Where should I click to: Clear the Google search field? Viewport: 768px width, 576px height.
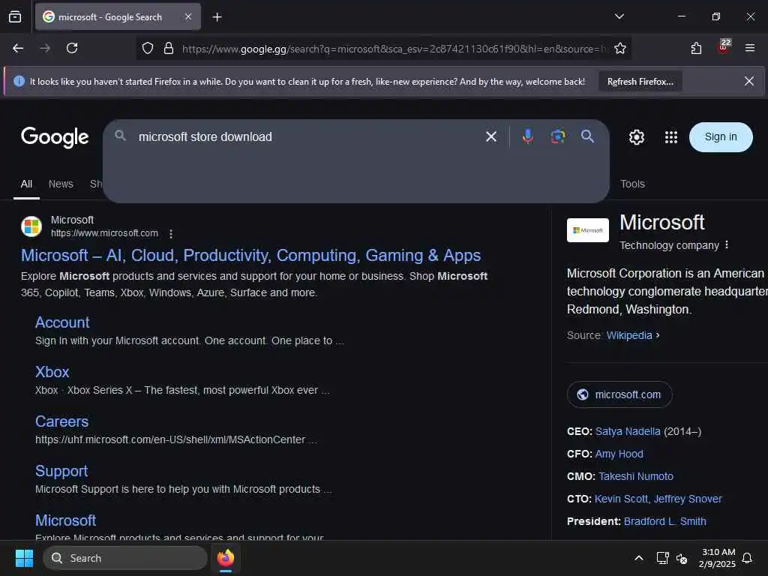tap(490, 136)
